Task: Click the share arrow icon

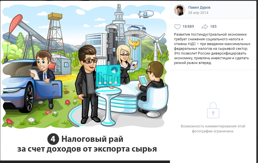Action: (x=205, y=27)
